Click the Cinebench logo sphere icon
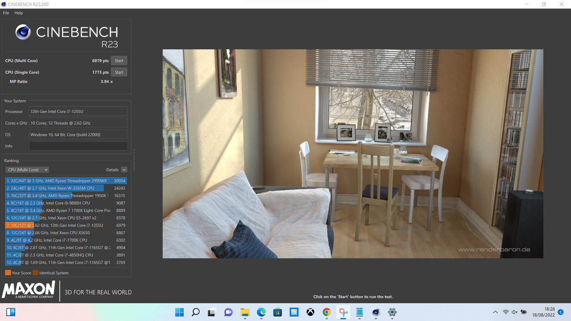This screenshot has height=321, width=571. point(23,32)
